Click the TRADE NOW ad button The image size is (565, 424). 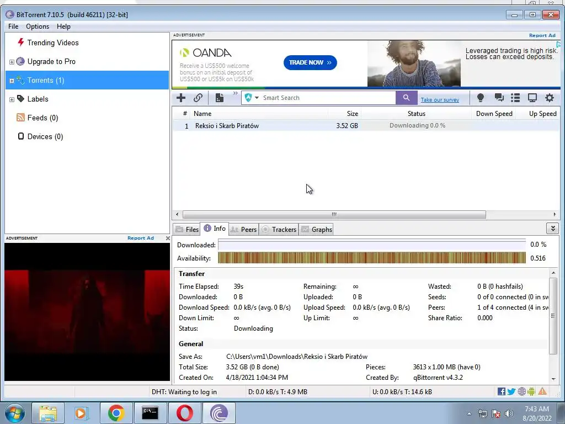pos(310,62)
